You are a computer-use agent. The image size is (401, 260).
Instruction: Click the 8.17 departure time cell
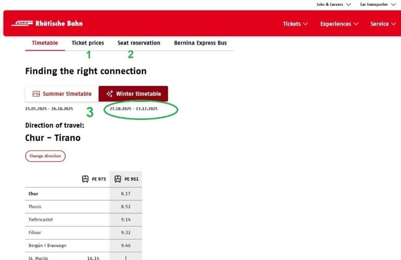pyautogui.click(x=126, y=194)
